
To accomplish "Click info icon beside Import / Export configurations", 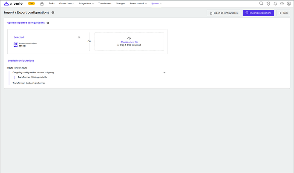I will click(53, 13).
